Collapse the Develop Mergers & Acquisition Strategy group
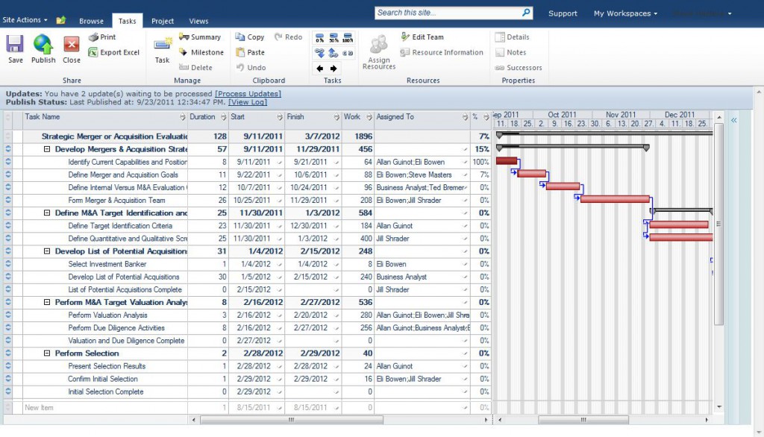Viewport: 764px width, 437px height. [47, 149]
